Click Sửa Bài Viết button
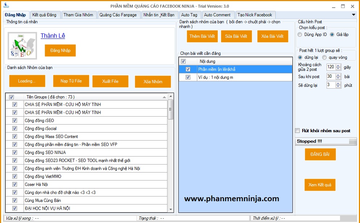 click(x=236, y=36)
